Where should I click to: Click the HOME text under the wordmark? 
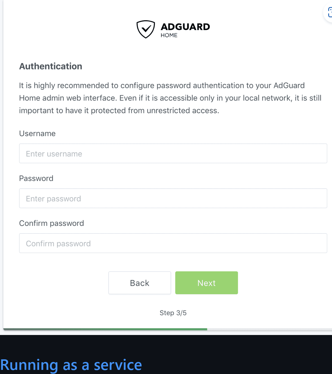pyautogui.click(x=169, y=35)
